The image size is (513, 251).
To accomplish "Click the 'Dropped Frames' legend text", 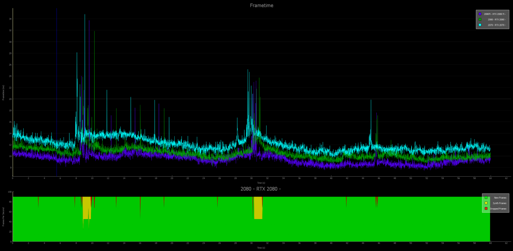I will point(498,209).
